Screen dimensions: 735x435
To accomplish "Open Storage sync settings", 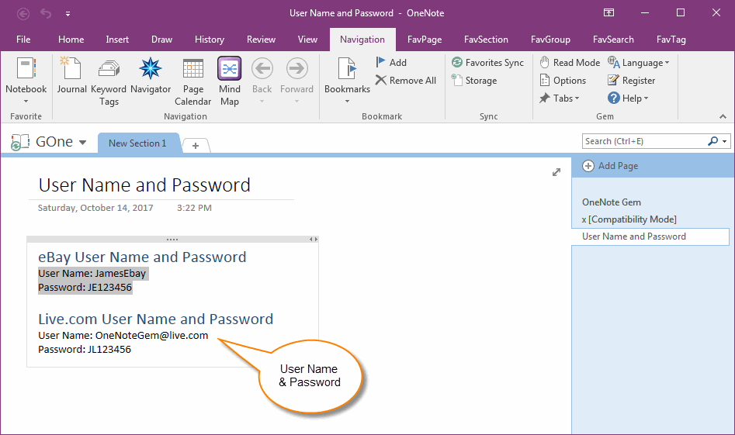I will coord(474,80).
